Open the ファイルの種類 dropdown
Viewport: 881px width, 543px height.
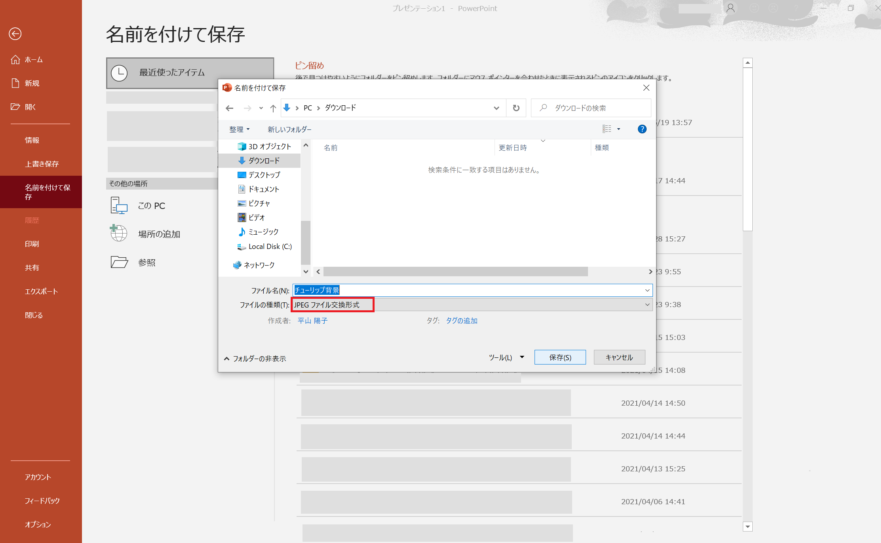472,305
